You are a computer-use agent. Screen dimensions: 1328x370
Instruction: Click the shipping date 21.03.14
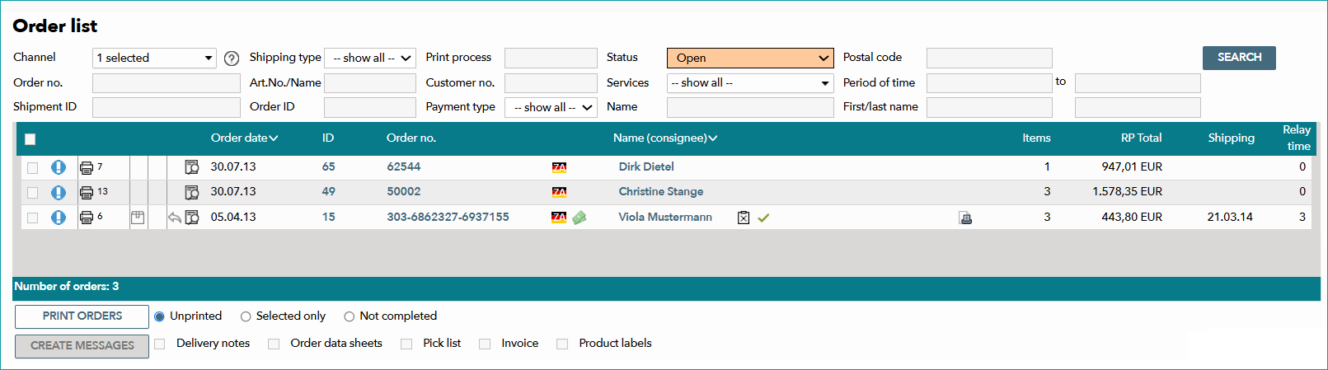tap(1230, 217)
